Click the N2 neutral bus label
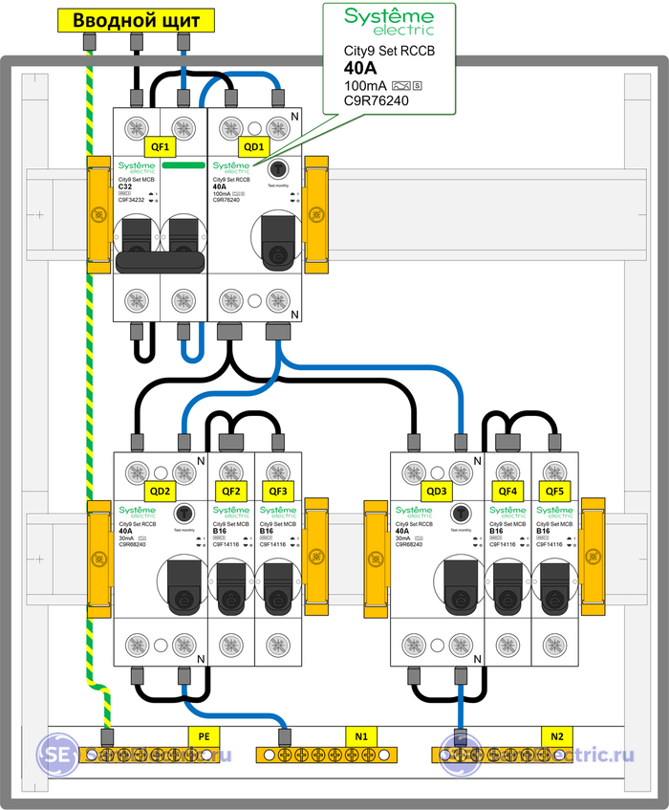Screen dimensions: 669x810 (x=558, y=735)
